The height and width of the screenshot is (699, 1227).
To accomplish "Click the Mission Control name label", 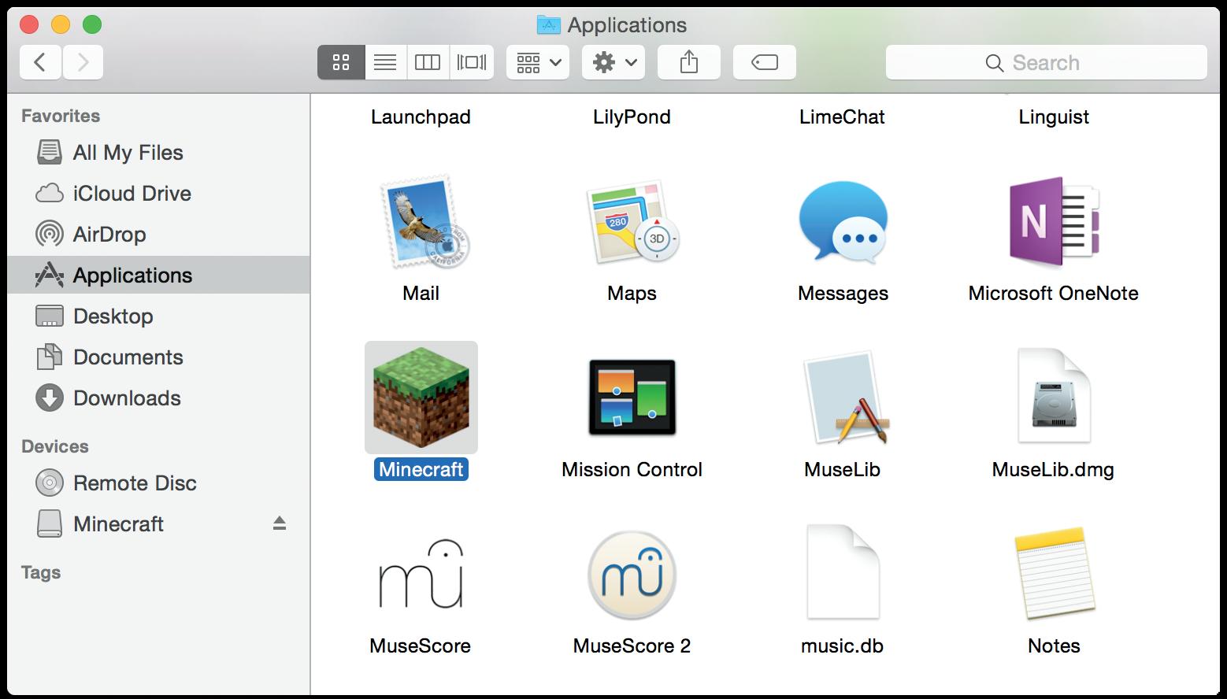I will [632, 470].
